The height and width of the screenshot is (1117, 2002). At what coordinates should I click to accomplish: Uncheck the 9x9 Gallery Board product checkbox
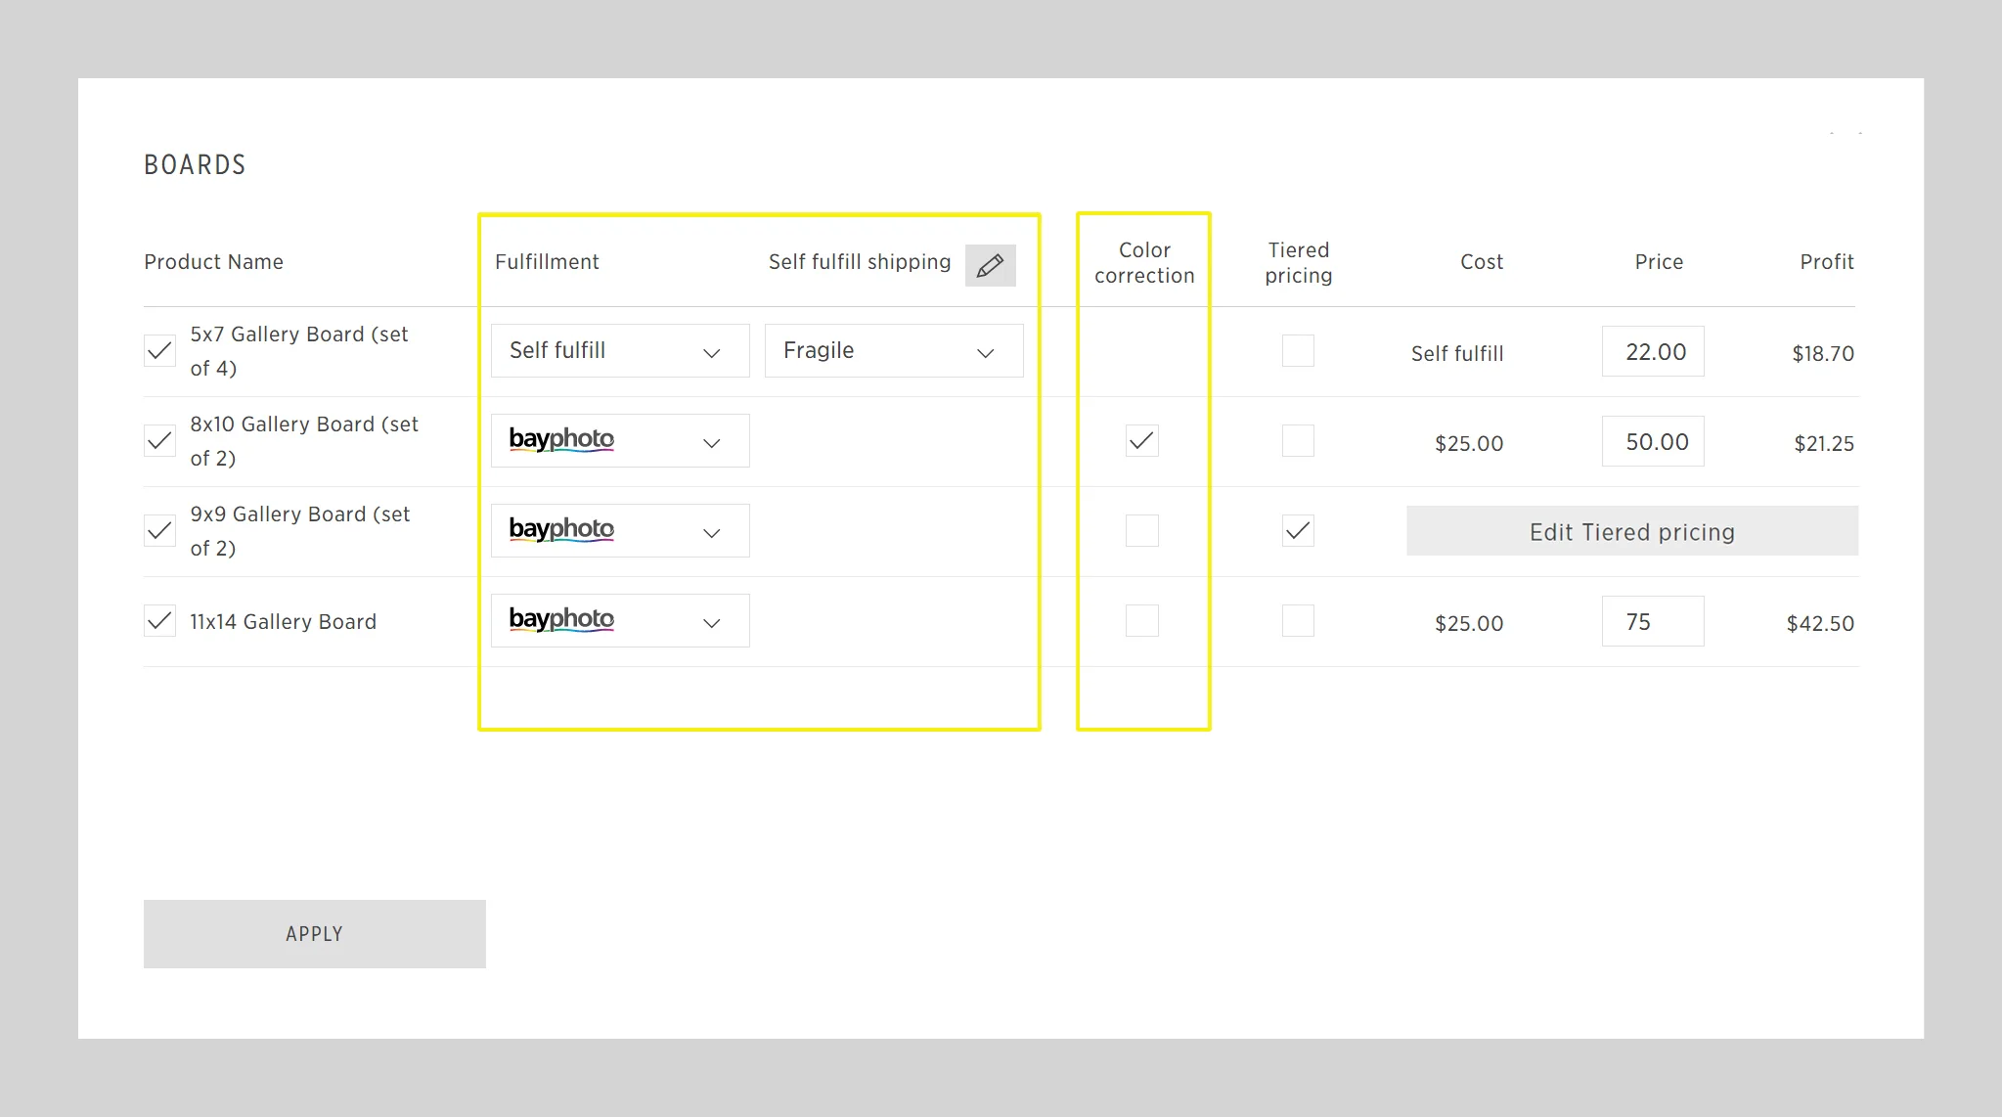pyautogui.click(x=159, y=530)
